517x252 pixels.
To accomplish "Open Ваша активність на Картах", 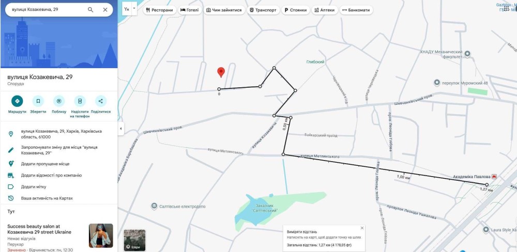I will 47,198.
